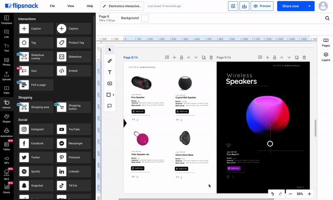333x200 pixels.
Task: Open the Automation sidebar panel
Action: click(7, 133)
